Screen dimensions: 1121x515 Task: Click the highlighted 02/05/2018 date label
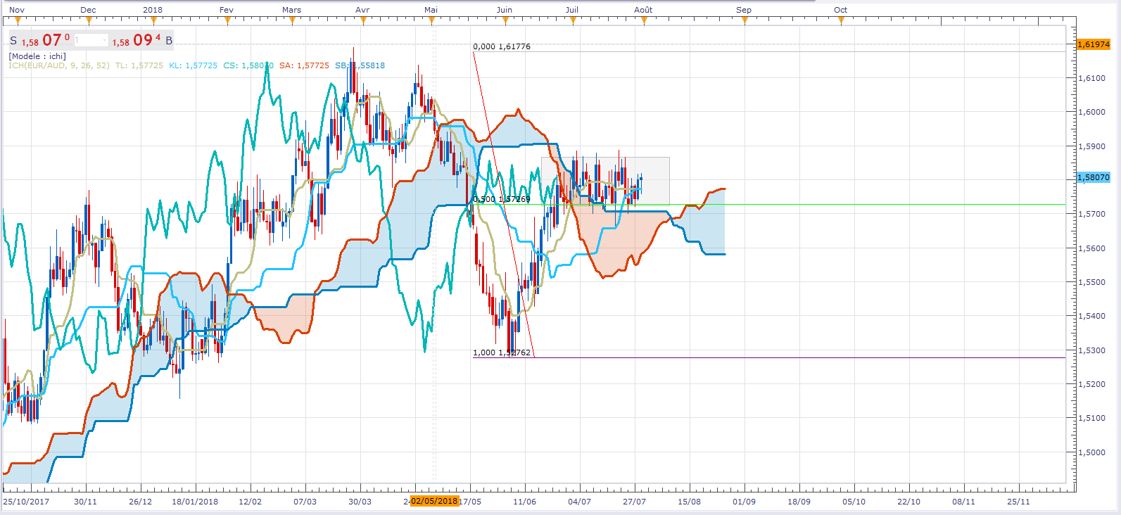434,501
